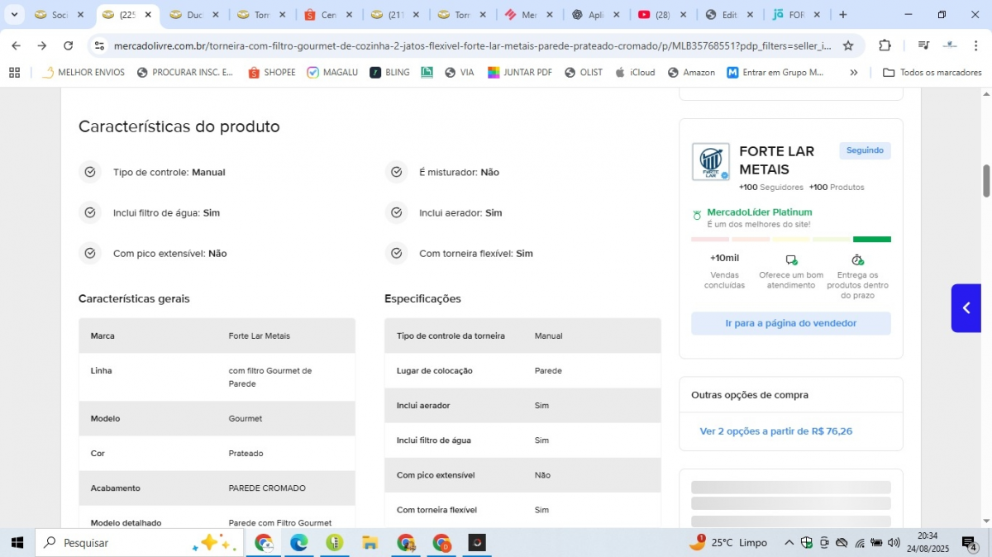
Task: Open File Explorer from the taskbar
Action: tap(370, 543)
